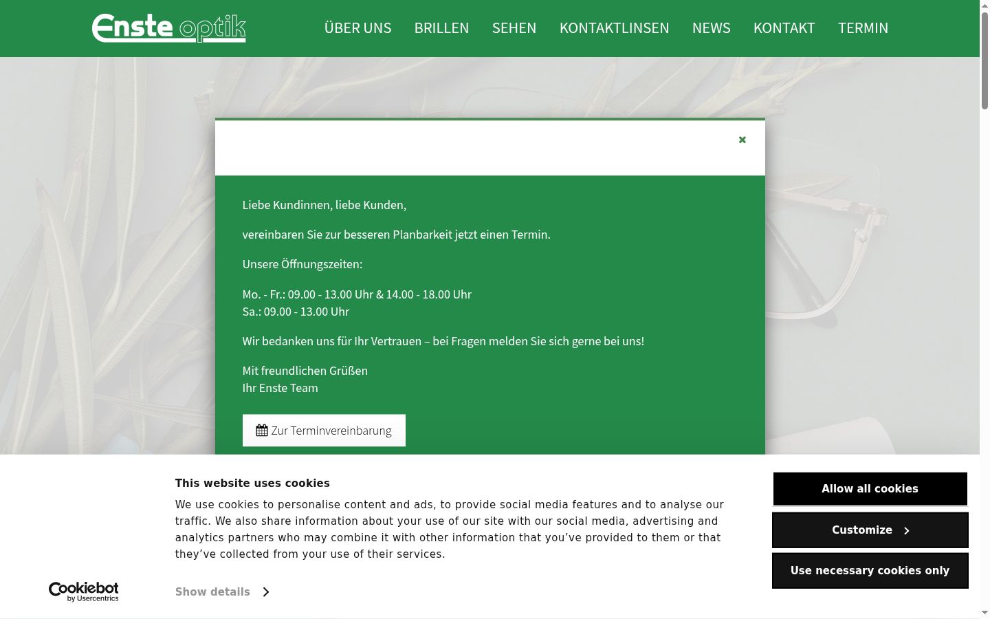
Task: Click the 'This website uses cookies' heading
Action: pos(252,484)
